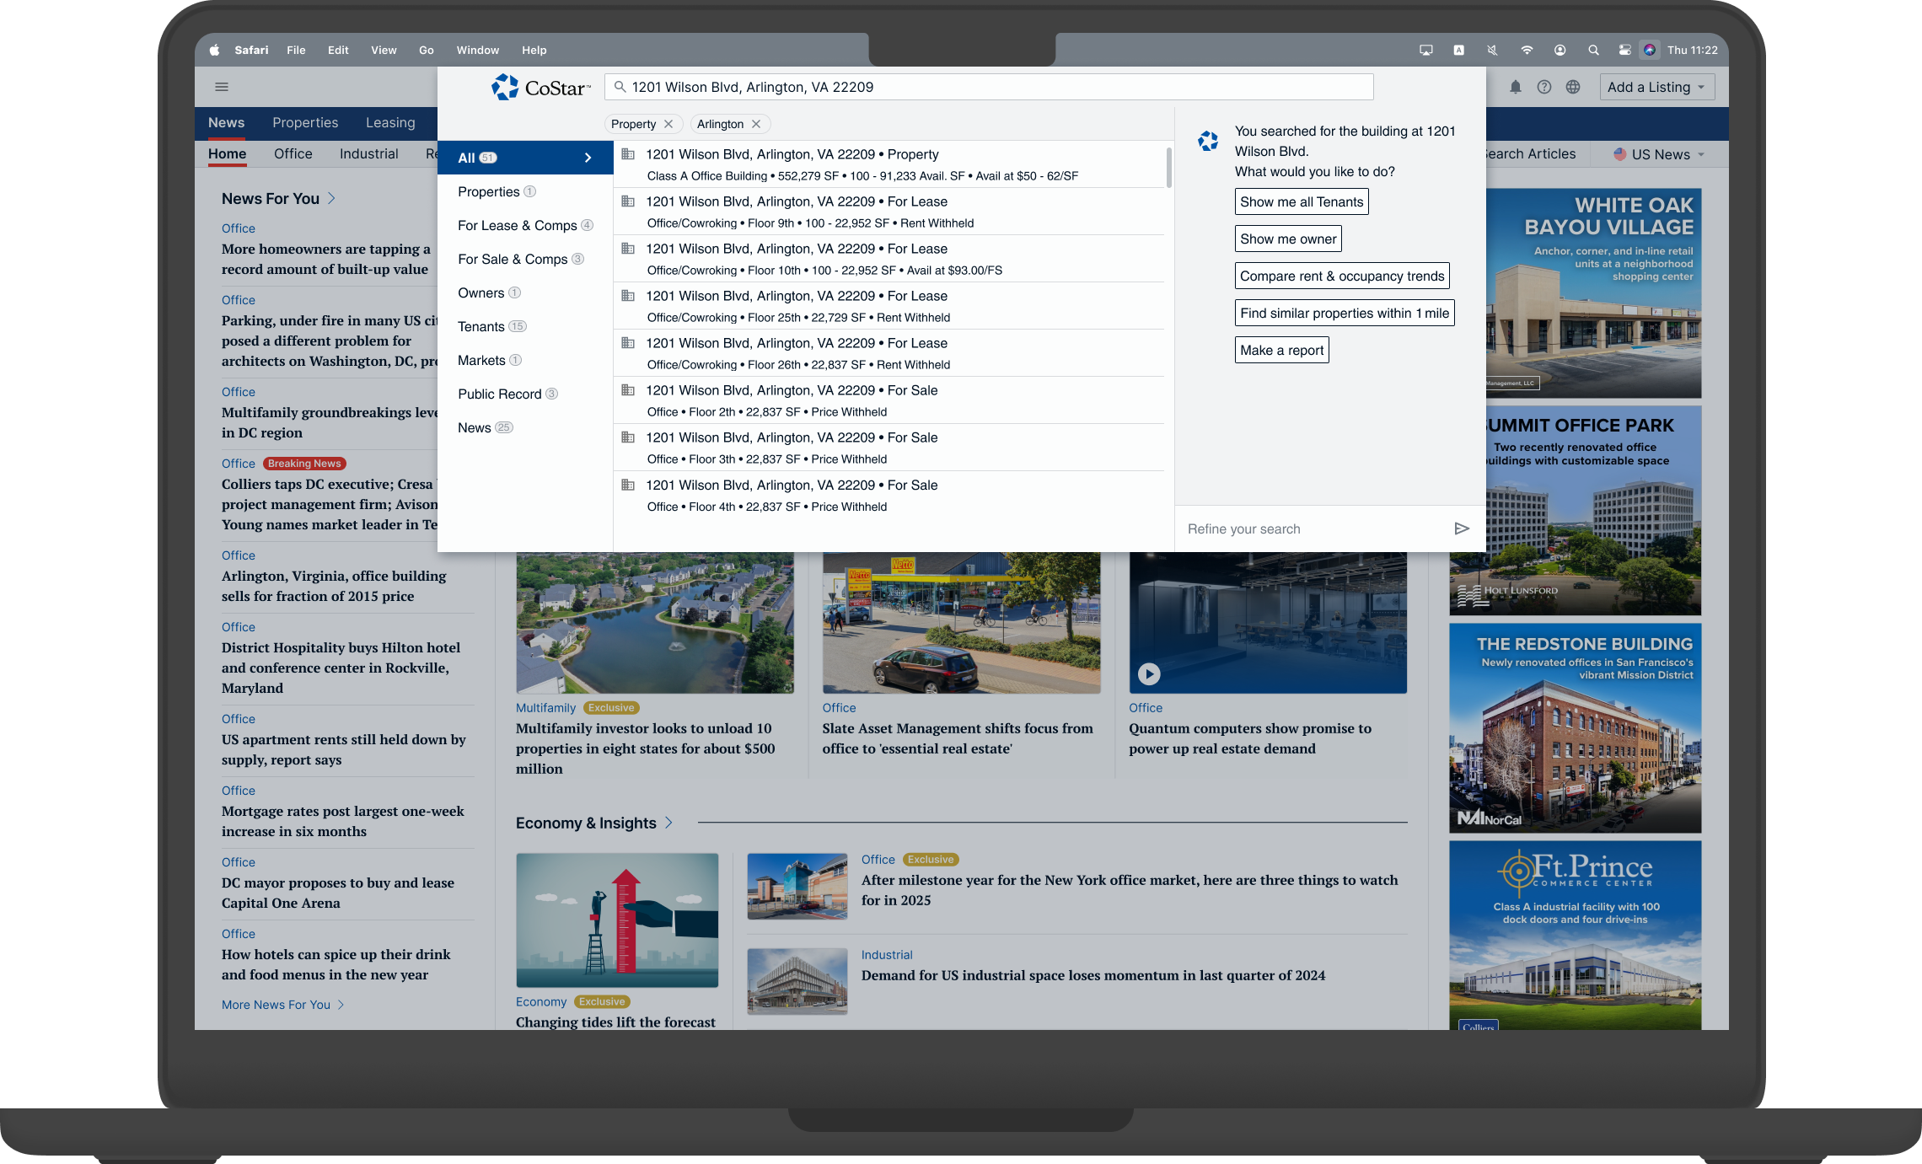The image size is (1922, 1164).
Task: Open the Add a Listing dropdown
Action: click(x=1656, y=87)
